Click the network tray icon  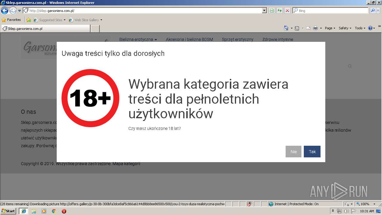tap(339, 211)
